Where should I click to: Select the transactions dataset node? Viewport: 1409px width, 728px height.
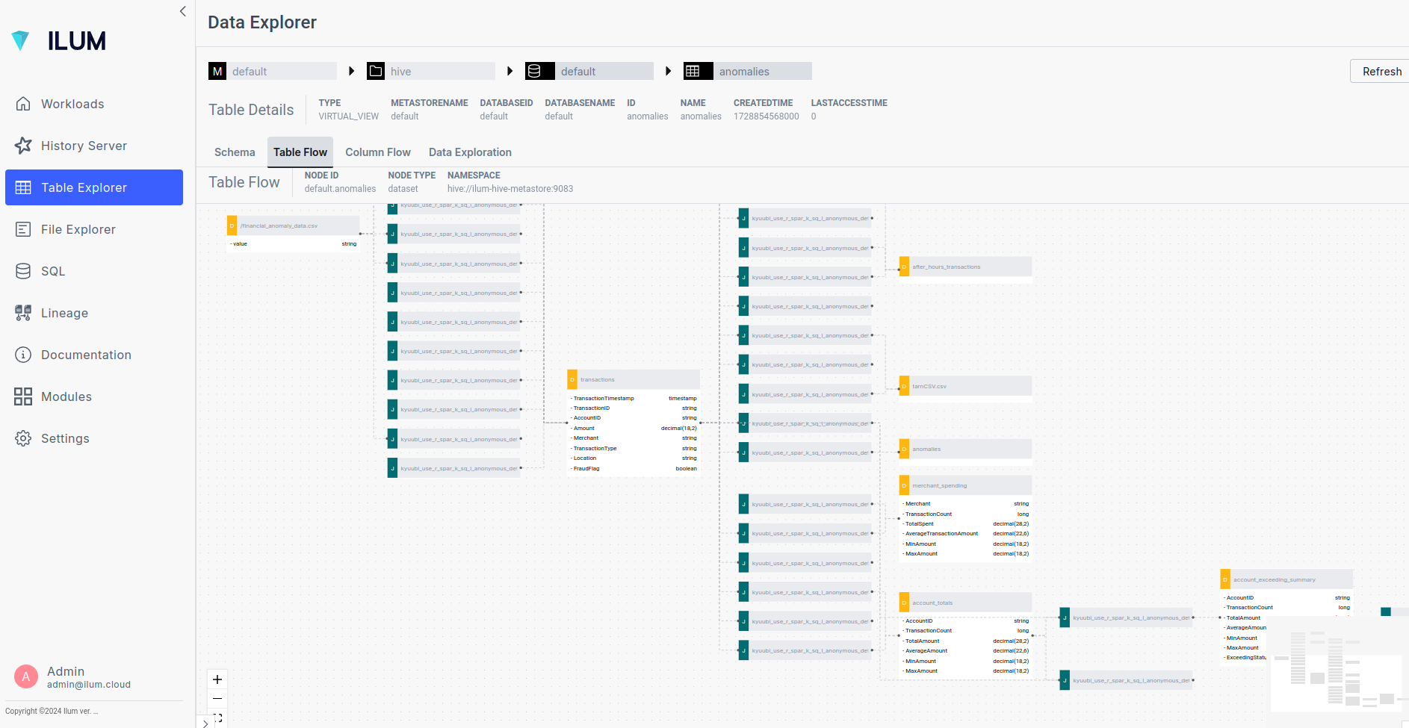pyautogui.click(x=633, y=379)
